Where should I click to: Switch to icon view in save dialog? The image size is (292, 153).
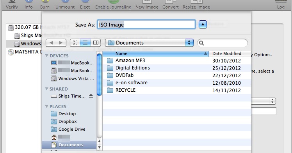point(75,43)
